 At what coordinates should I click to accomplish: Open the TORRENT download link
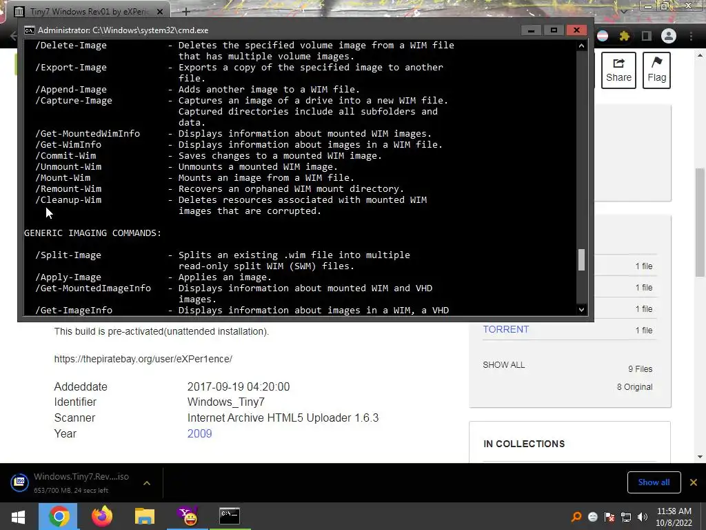click(x=505, y=329)
